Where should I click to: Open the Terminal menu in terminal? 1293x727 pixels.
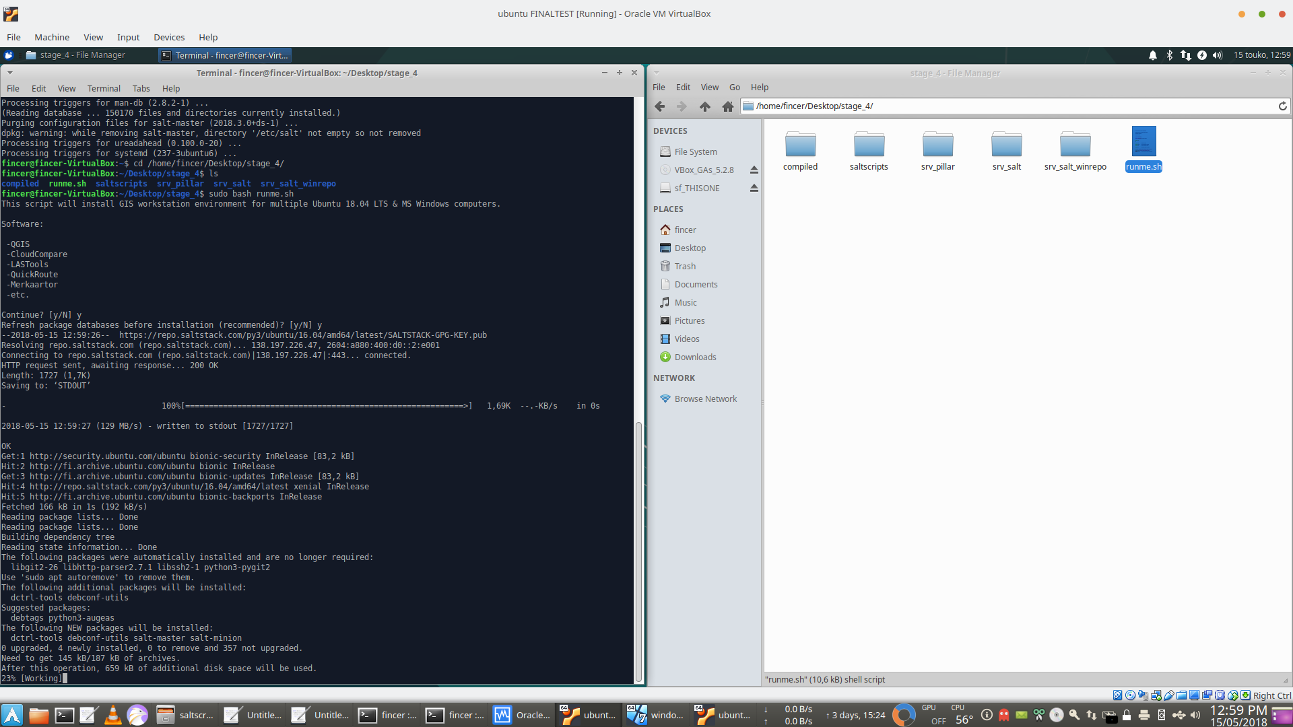click(104, 88)
